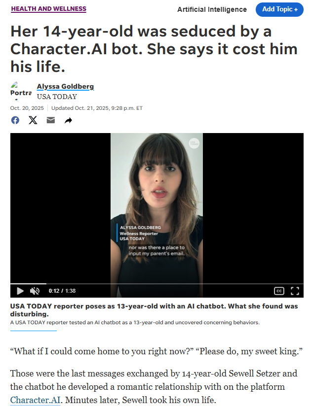Follow the Character.AI link in article
The image size is (311, 409).
point(35,400)
